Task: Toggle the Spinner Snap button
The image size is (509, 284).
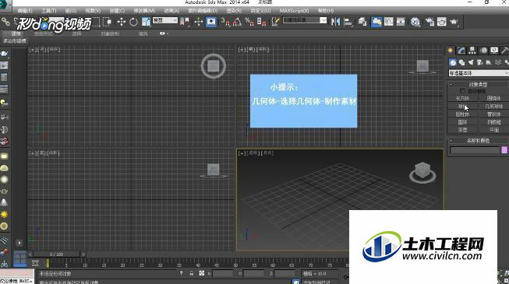Action: (x=262, y=22)
